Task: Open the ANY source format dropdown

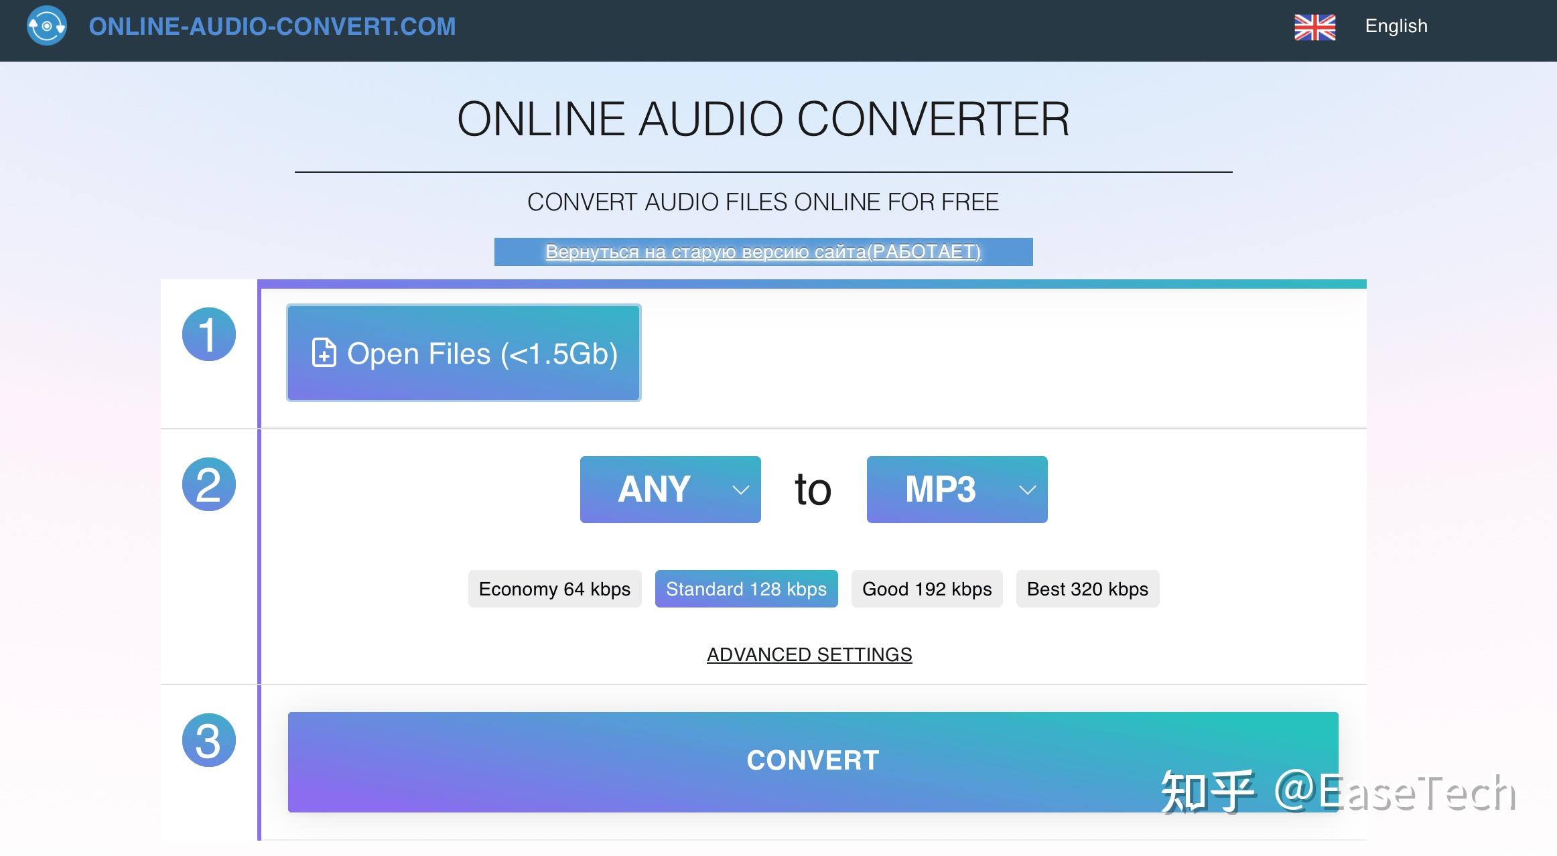Action: (670, 490)
